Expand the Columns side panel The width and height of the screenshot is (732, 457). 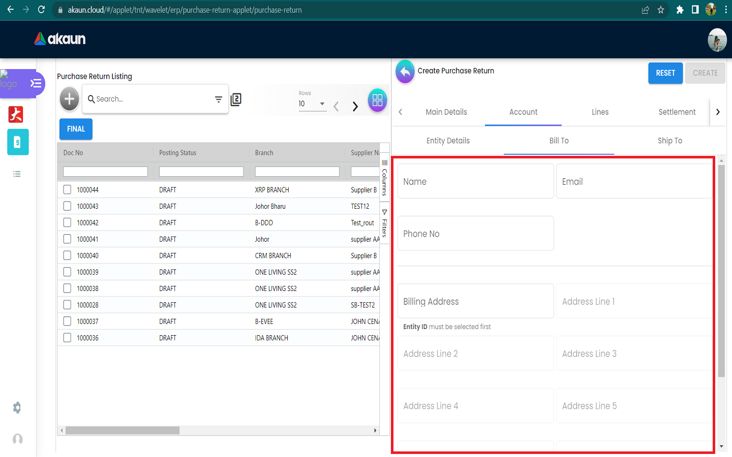tap(385, 178)
